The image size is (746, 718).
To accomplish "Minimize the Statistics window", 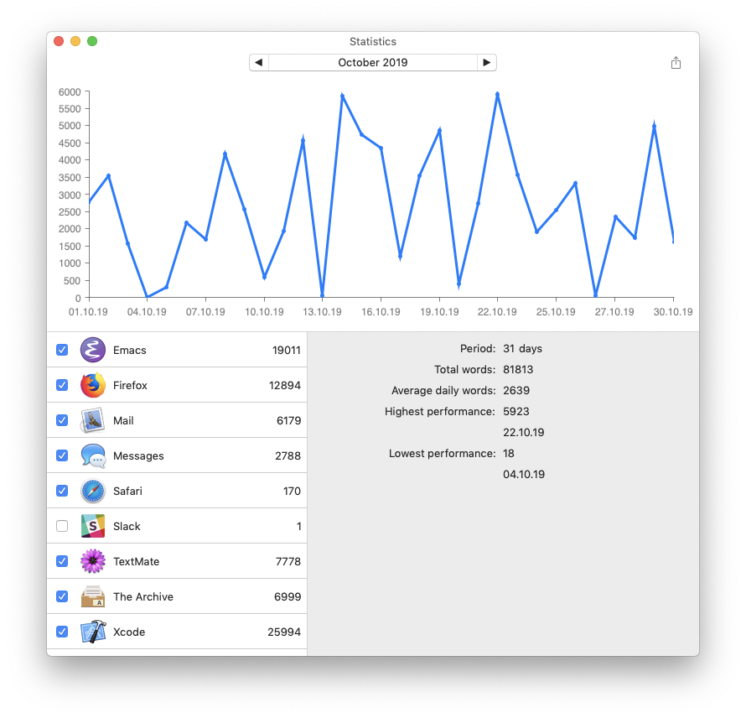I will click(75, 41).
